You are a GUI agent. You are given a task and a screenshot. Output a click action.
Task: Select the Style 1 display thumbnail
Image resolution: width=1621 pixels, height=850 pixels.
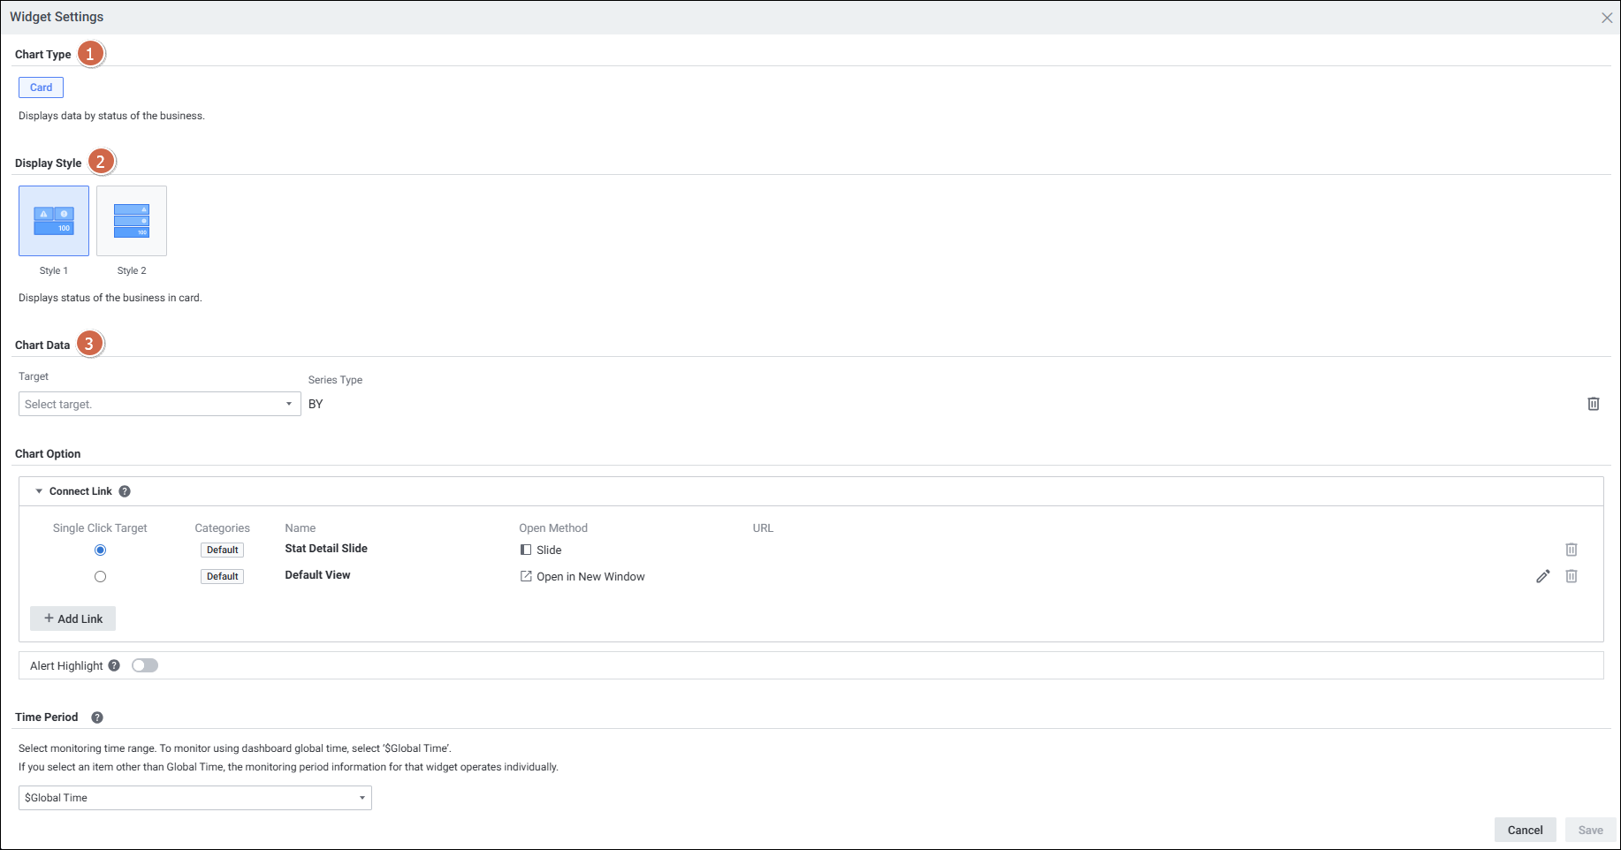(x=54, y=221)
